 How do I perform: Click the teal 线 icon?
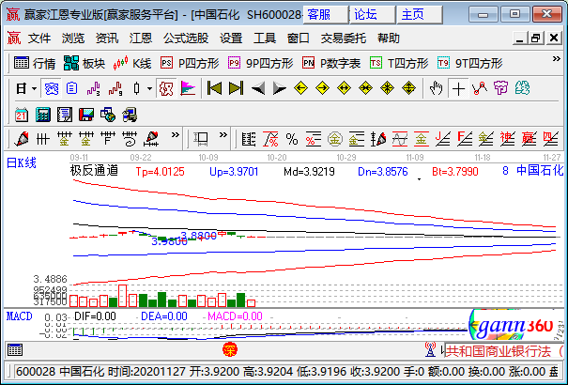point(522,88)
